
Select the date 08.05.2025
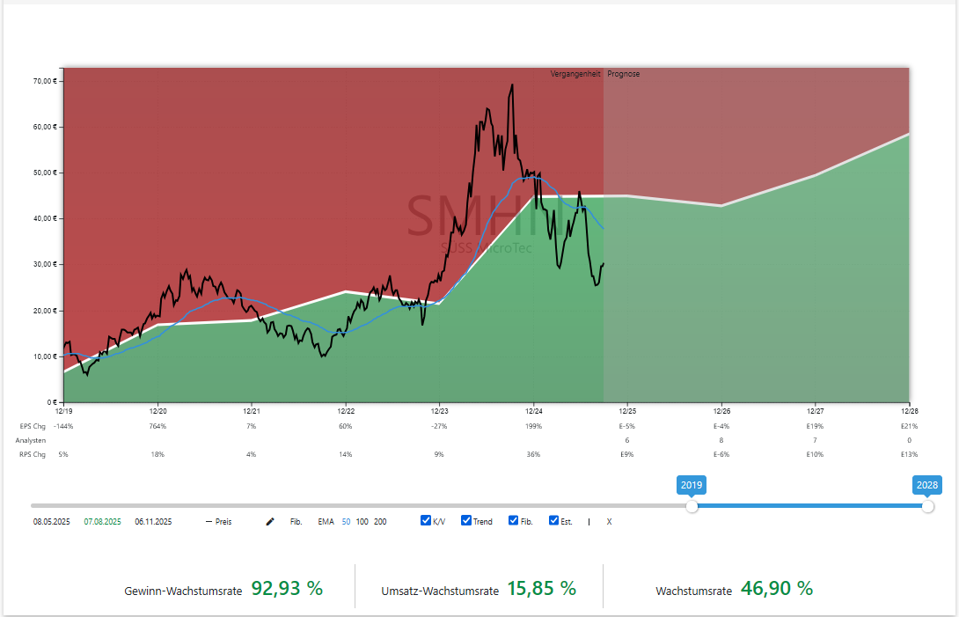[x=51, y=522]
